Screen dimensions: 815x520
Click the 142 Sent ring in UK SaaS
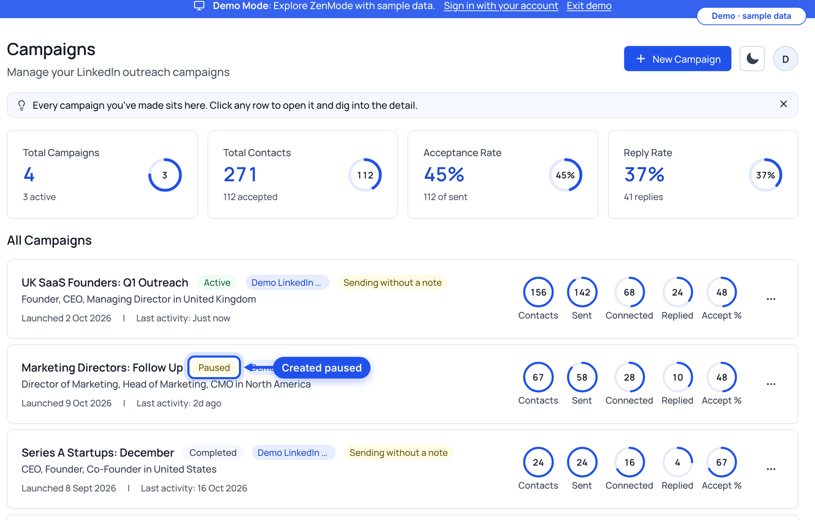(x=582, y=292)
